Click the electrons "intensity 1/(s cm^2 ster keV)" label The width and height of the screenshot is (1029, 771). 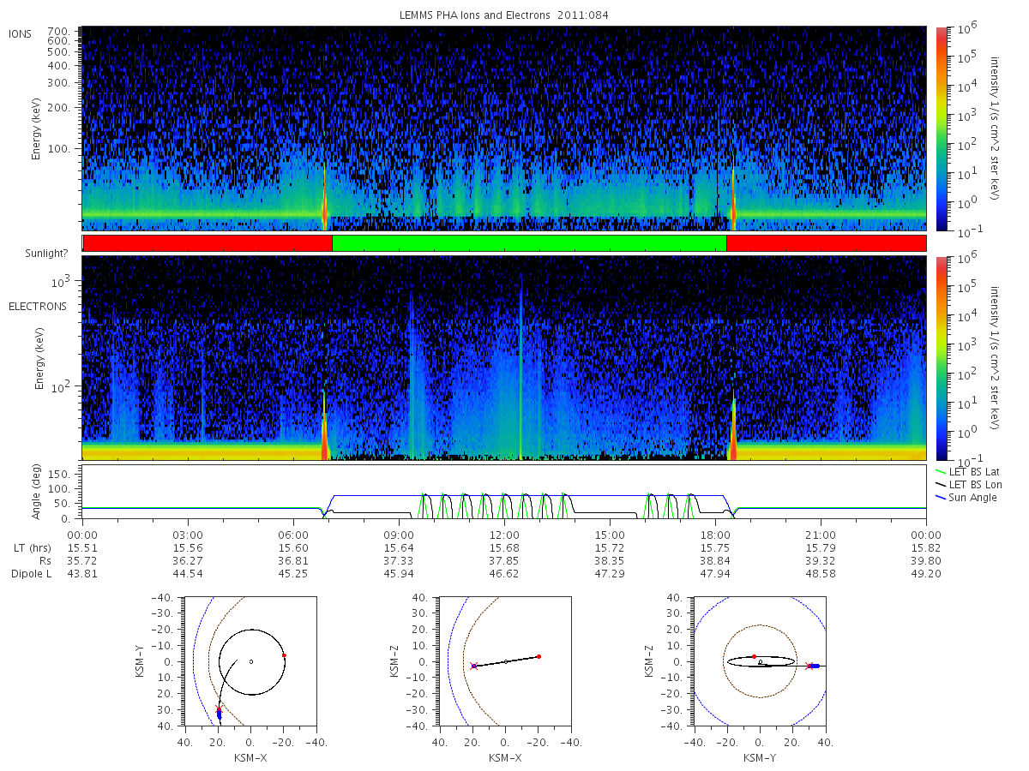[x=996, y=357]
